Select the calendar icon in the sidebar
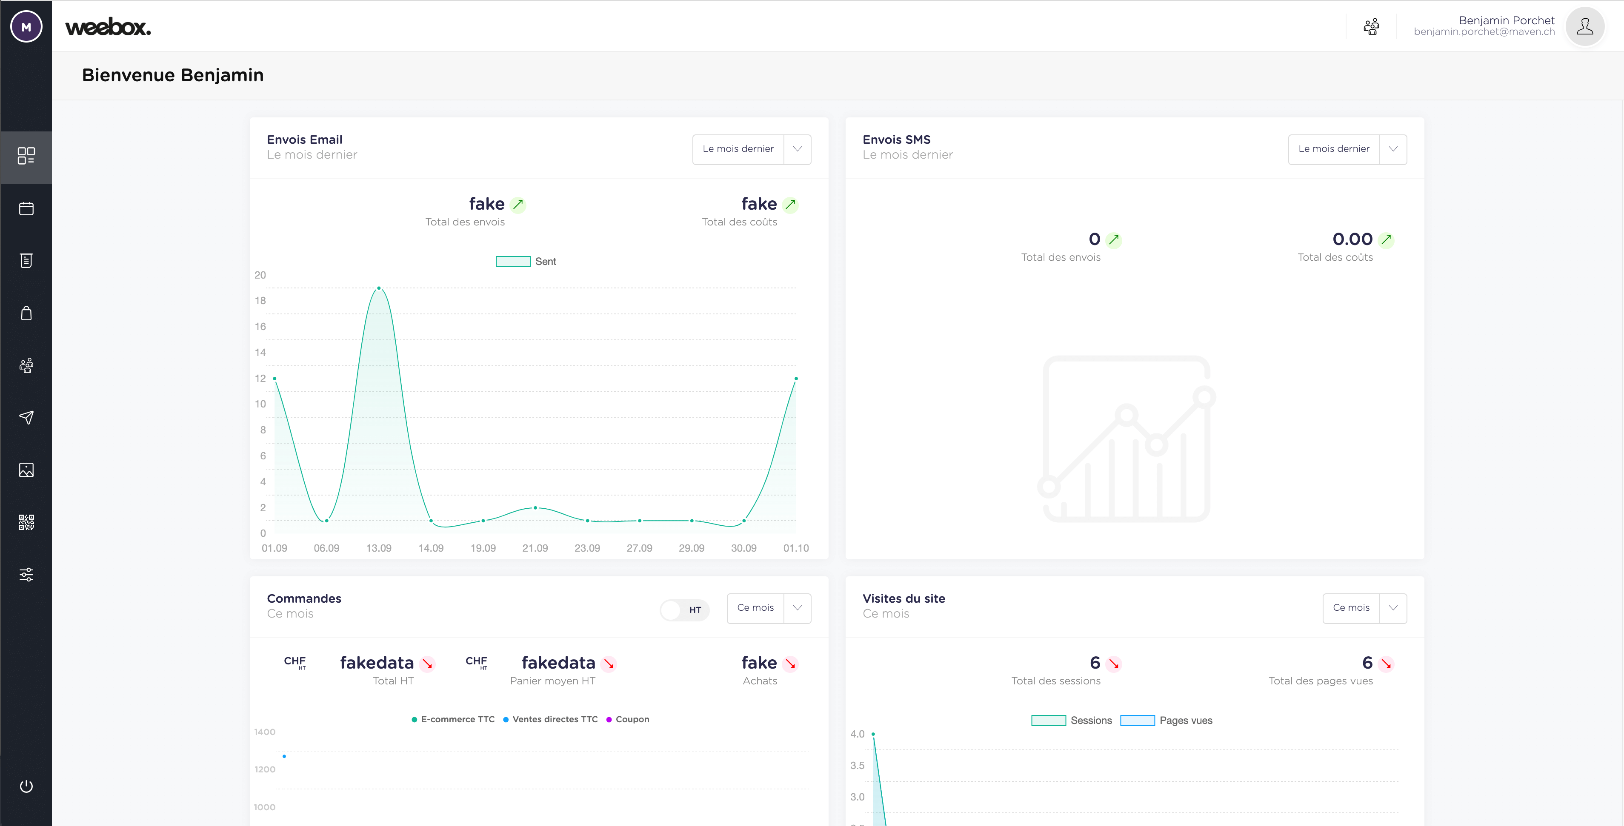The height and width of the screenshot is (826, 1624). [x=26, y=208]
